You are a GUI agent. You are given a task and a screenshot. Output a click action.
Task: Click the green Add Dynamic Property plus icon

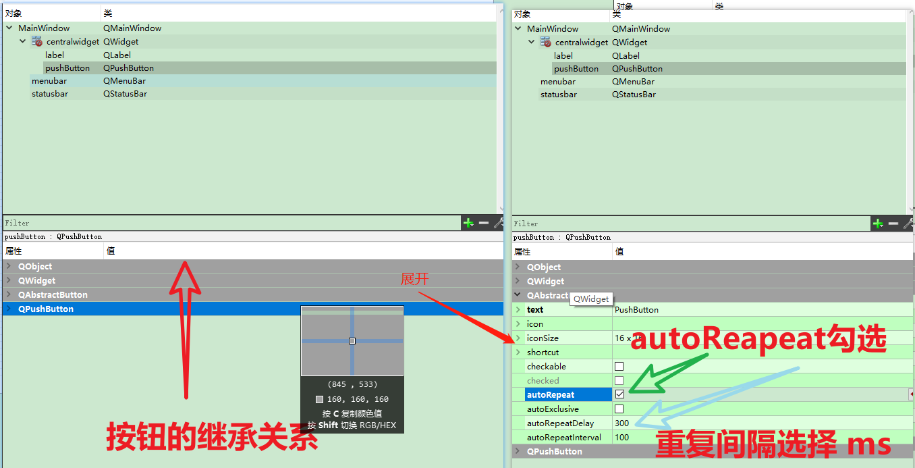877,223
